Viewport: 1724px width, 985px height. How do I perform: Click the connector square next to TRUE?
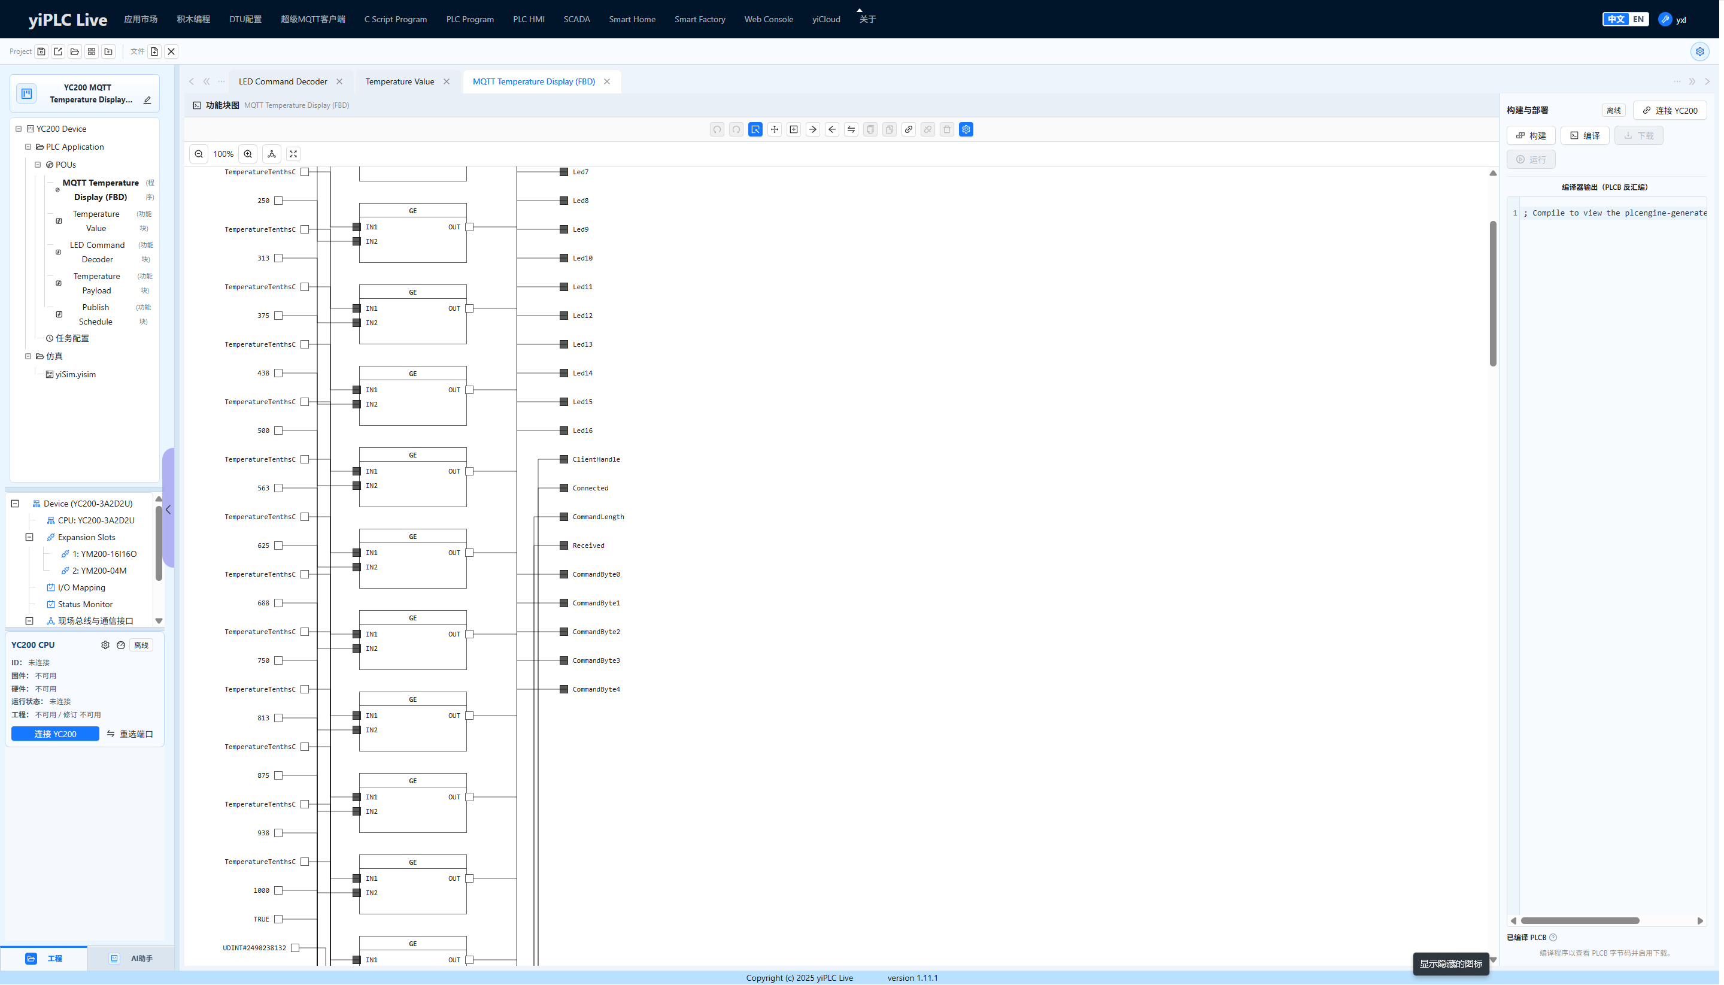279,919
